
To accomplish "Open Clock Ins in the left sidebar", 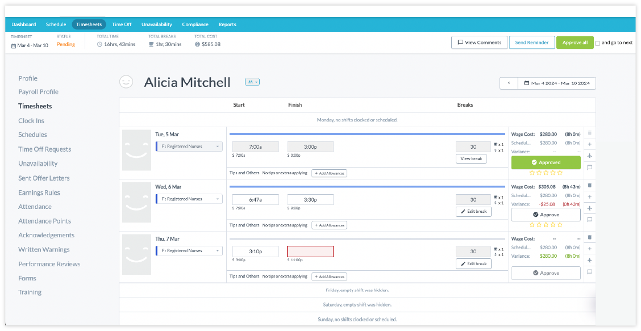I will coord(31,121).
